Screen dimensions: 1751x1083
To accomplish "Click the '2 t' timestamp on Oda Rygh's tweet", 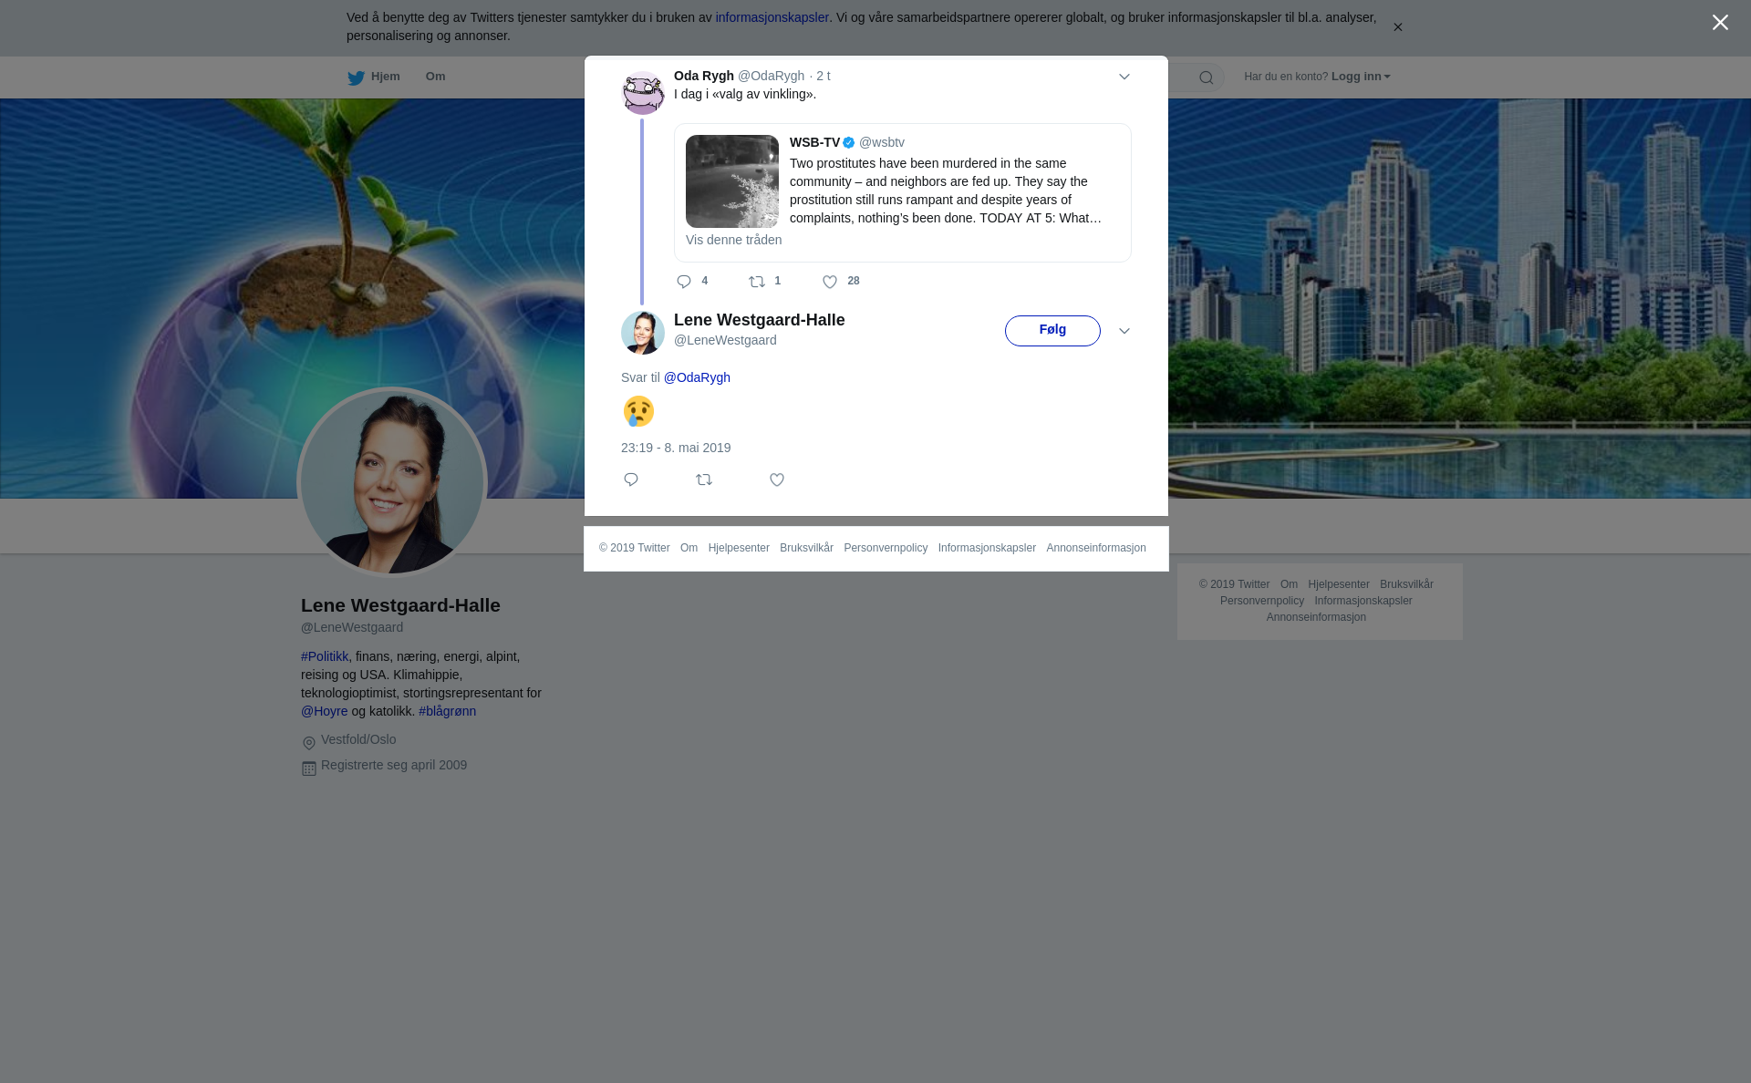I will (824, 76).
